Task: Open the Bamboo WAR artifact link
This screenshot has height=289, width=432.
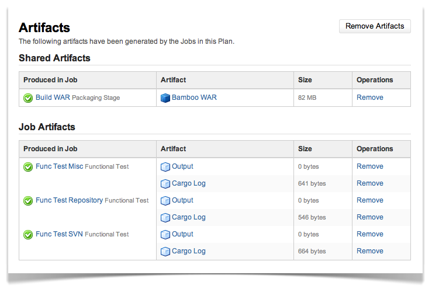Action: pyautogui.click(x=194, y=98)
